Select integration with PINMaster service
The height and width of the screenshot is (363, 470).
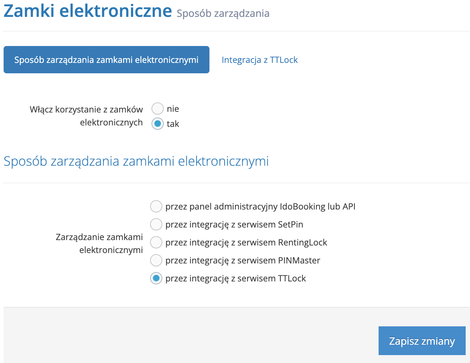click(x=156, y=260)
